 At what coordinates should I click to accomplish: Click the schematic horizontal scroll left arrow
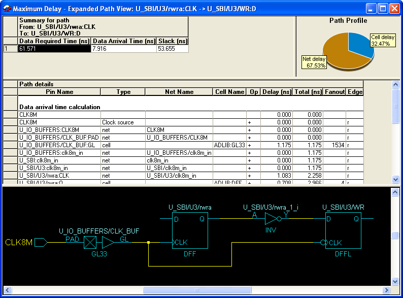pos(8,290)
